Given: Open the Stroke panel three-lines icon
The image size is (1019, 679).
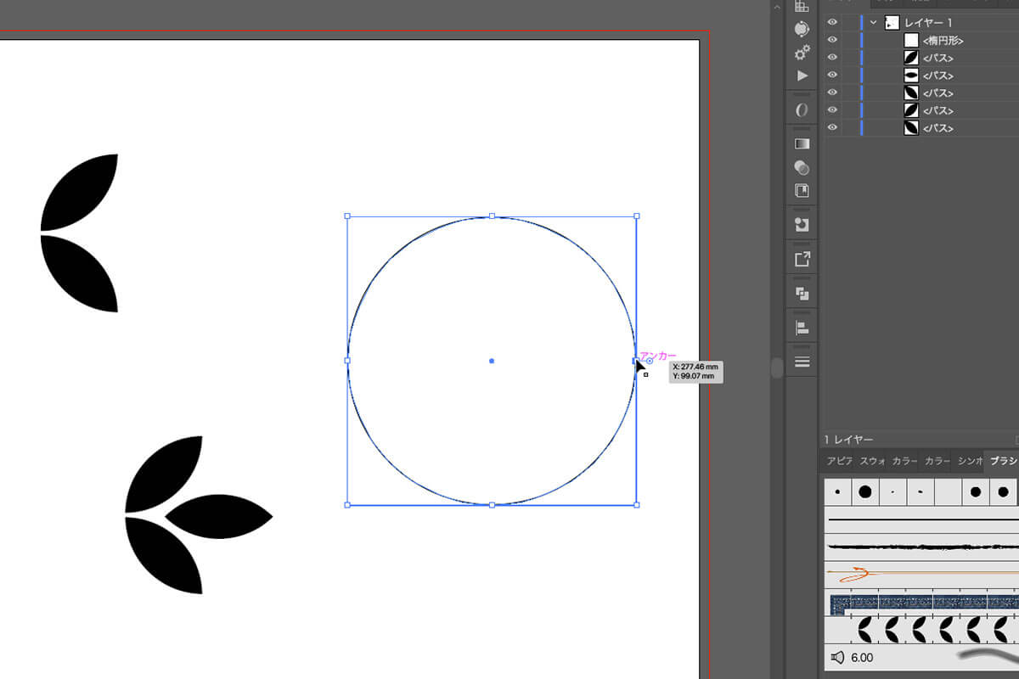Looking at the screenshot, I should (x=802, y=362).
